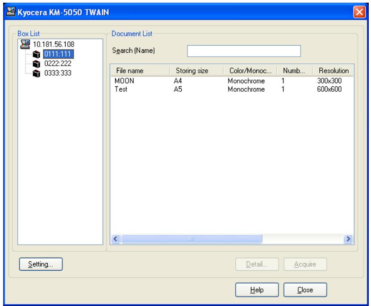This screenshot has width=371, height=306.
Task: Sort by Resolution column header
Action: (333, 71)
